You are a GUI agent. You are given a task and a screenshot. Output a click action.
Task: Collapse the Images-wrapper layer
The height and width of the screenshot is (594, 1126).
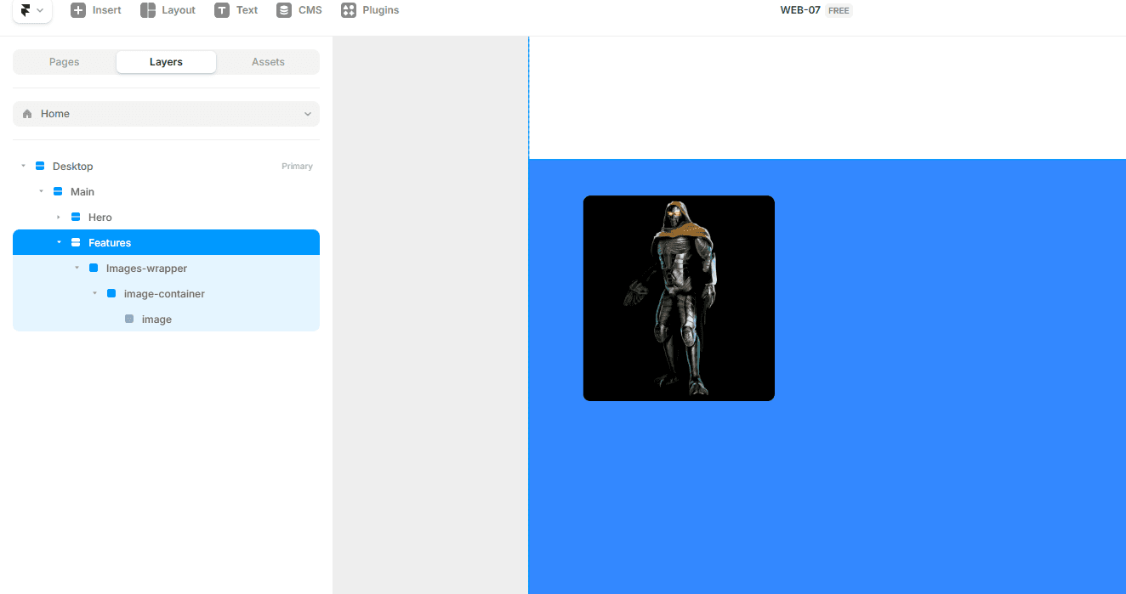point(77,269)
